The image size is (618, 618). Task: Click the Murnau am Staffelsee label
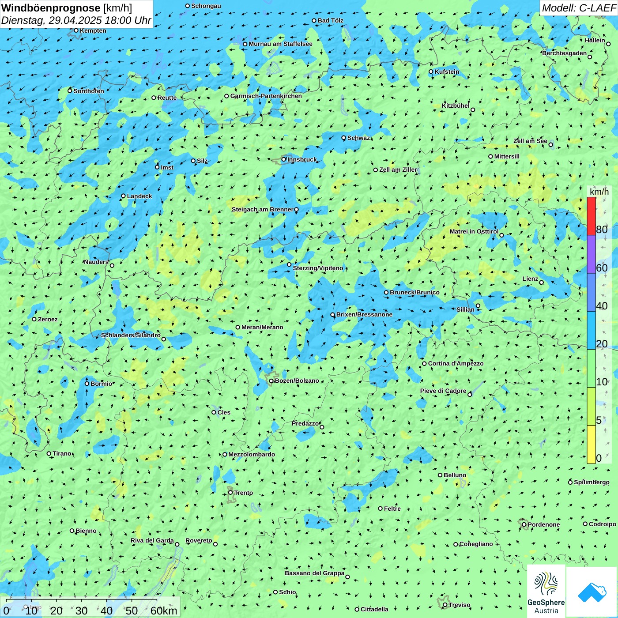point(280,44)
